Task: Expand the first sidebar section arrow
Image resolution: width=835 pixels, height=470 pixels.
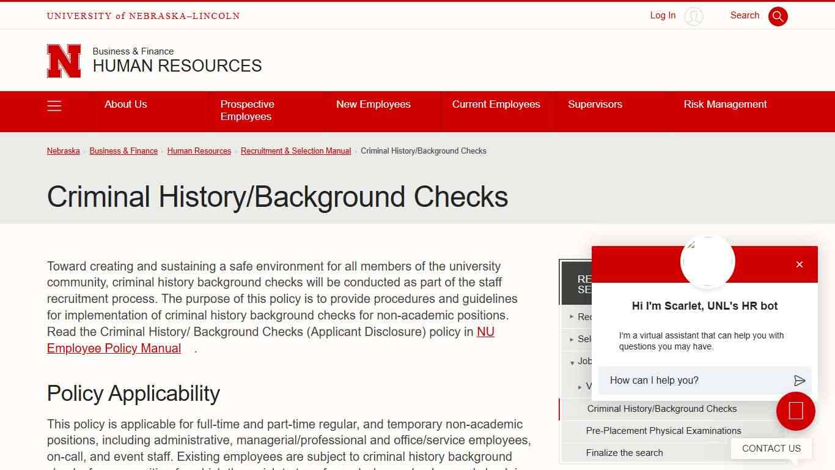Action: (572, 316)
